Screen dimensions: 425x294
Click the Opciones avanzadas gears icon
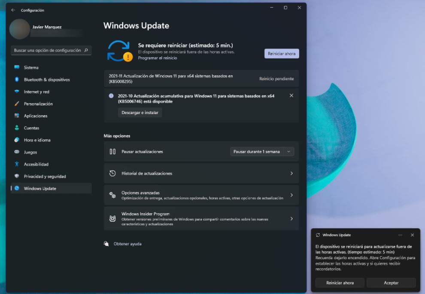pyautogui.click(x=112, y=195)
